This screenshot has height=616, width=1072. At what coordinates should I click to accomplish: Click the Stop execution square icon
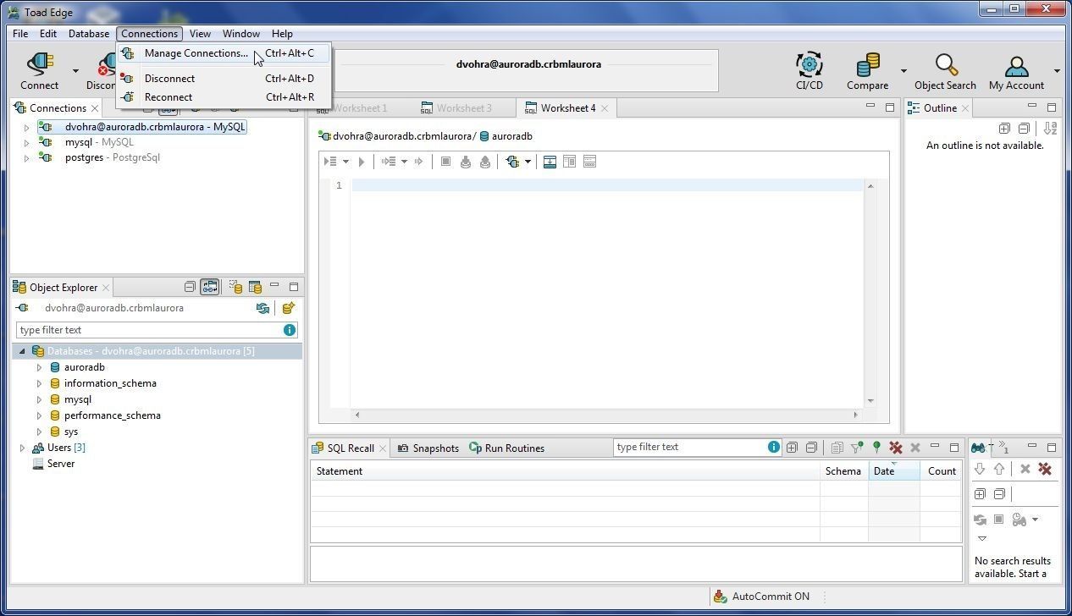point(445,162)
